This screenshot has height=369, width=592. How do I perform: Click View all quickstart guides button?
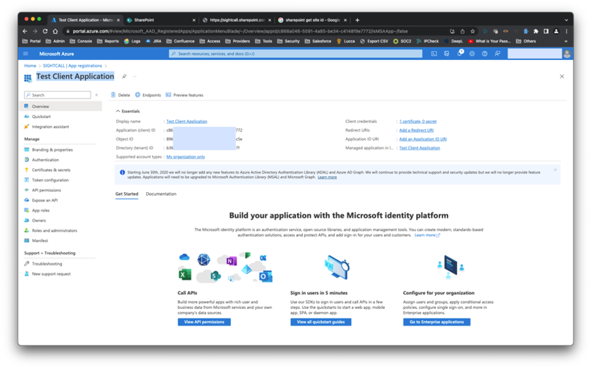click(320, 322)
